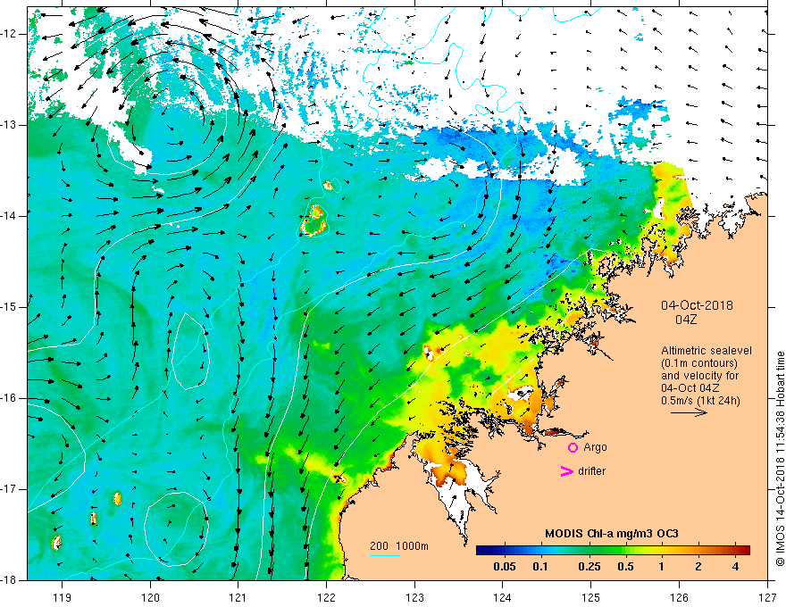
Task: Click the "(0.1m contours)" caption line
Action: point(699,363)
